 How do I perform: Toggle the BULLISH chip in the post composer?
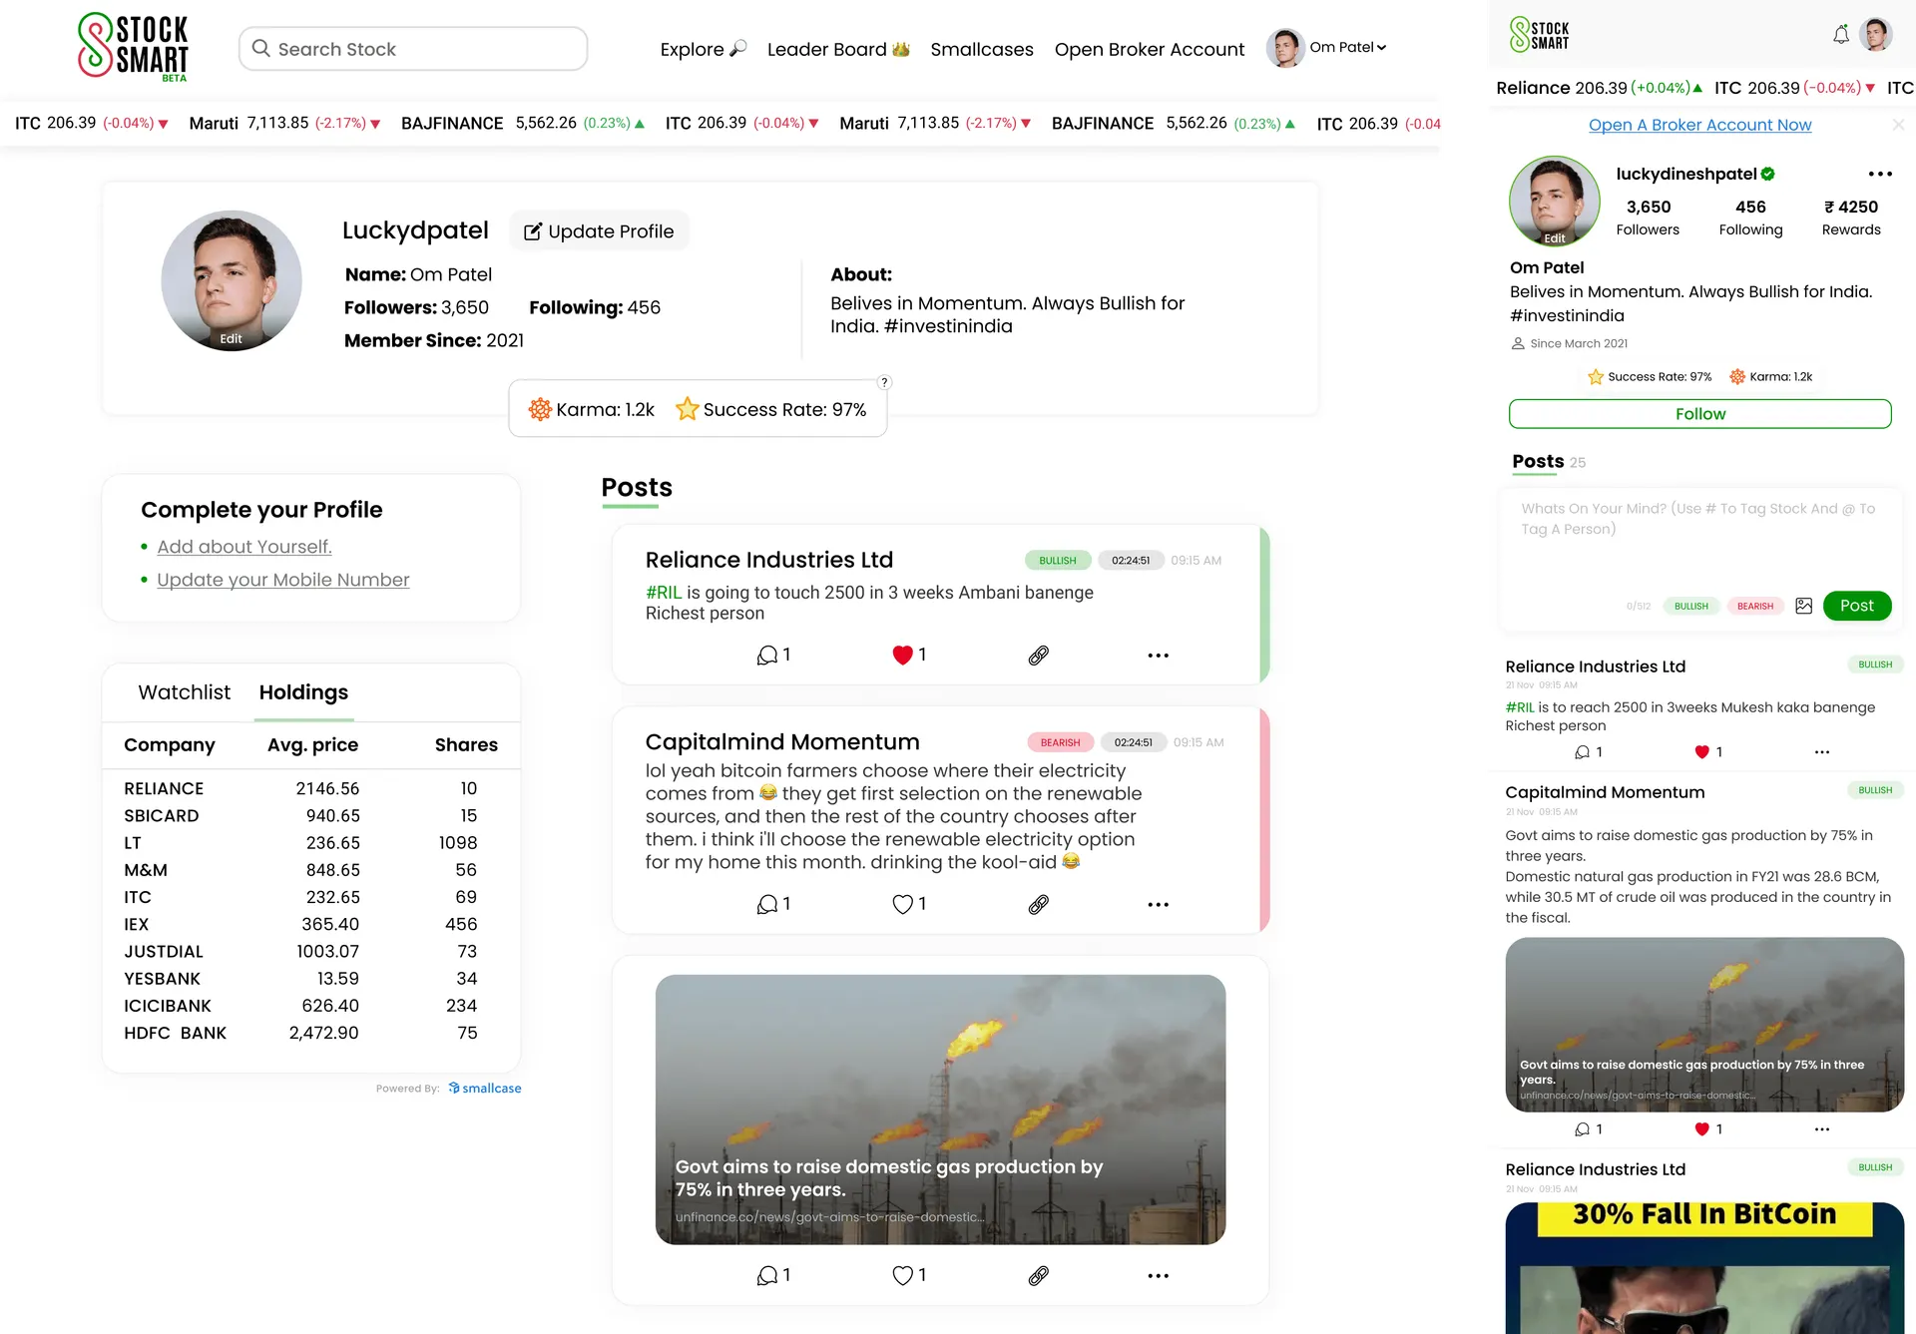1690,607
